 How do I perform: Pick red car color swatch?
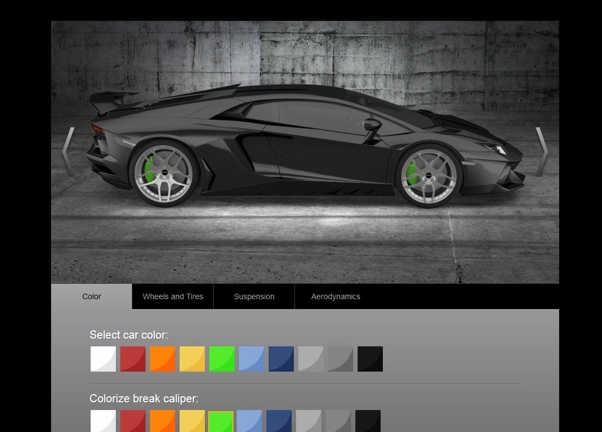(133, 359)
